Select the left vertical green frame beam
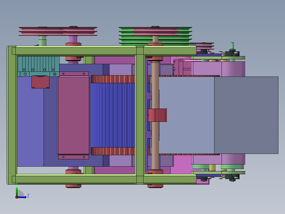The width and height of the screenshot is (285, 214). tap(12, 115)
